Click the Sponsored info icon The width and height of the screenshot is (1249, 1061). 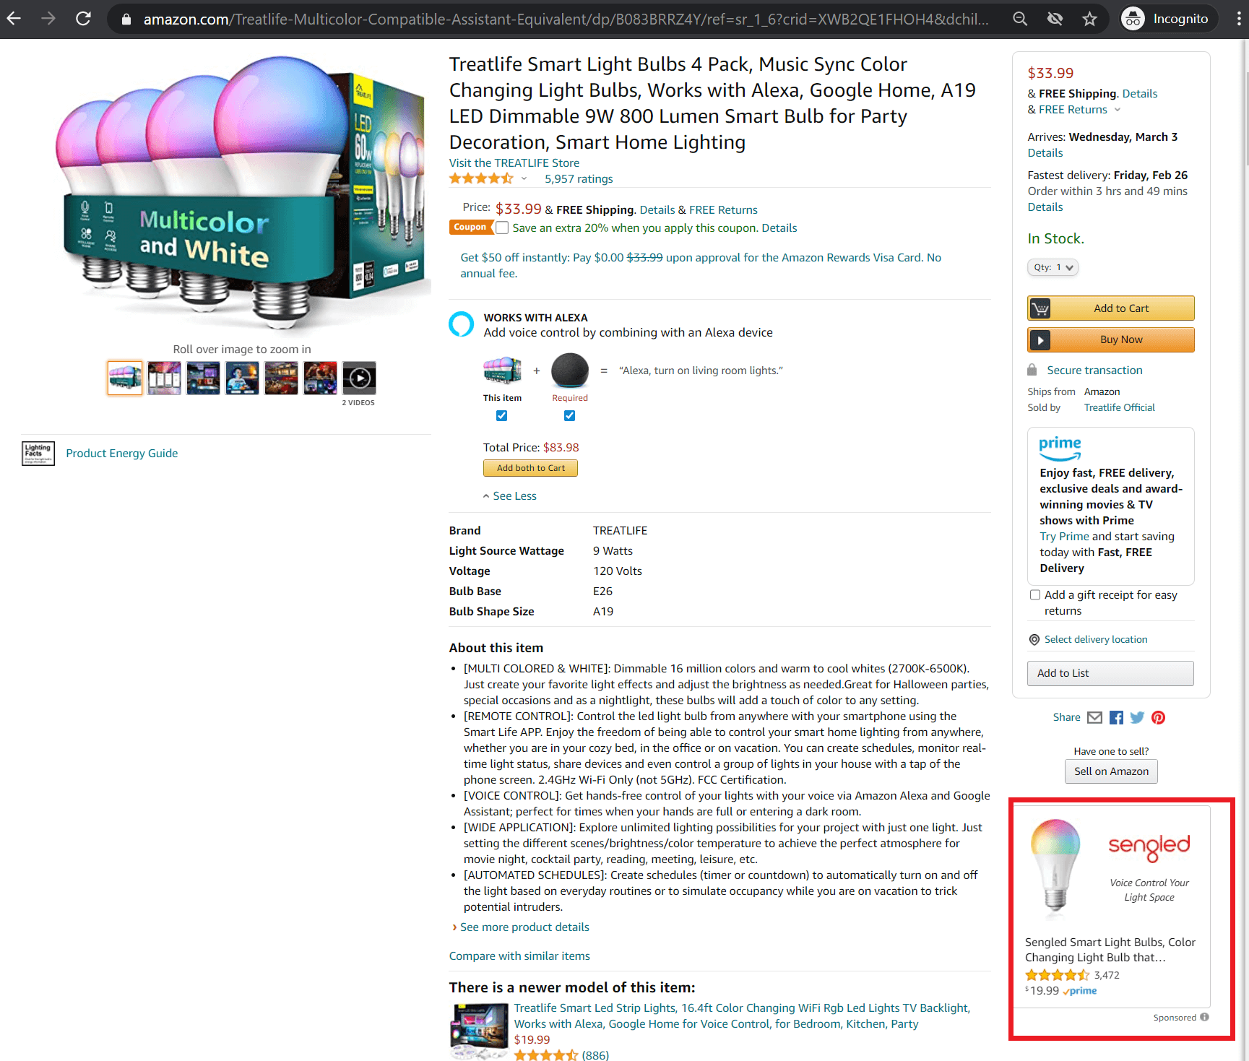[x=1204, y=1017]
